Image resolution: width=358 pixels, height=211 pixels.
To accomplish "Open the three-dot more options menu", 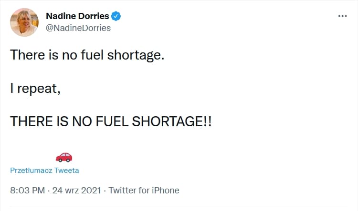I will point(342,16).
